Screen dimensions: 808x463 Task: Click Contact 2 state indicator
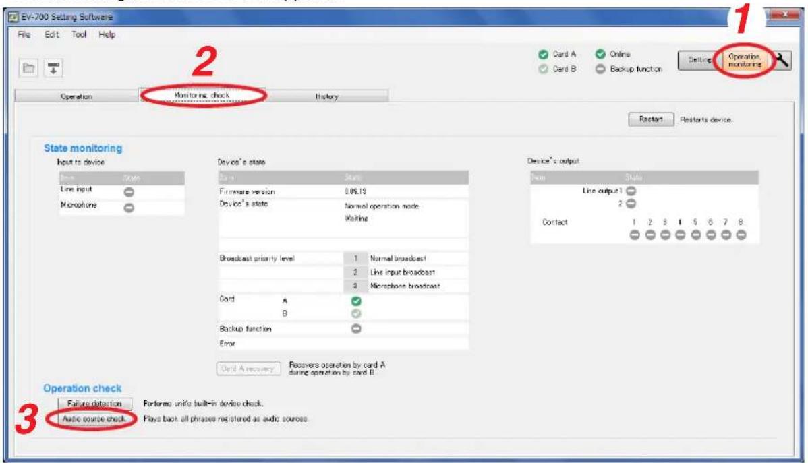(x=650, y=235)
